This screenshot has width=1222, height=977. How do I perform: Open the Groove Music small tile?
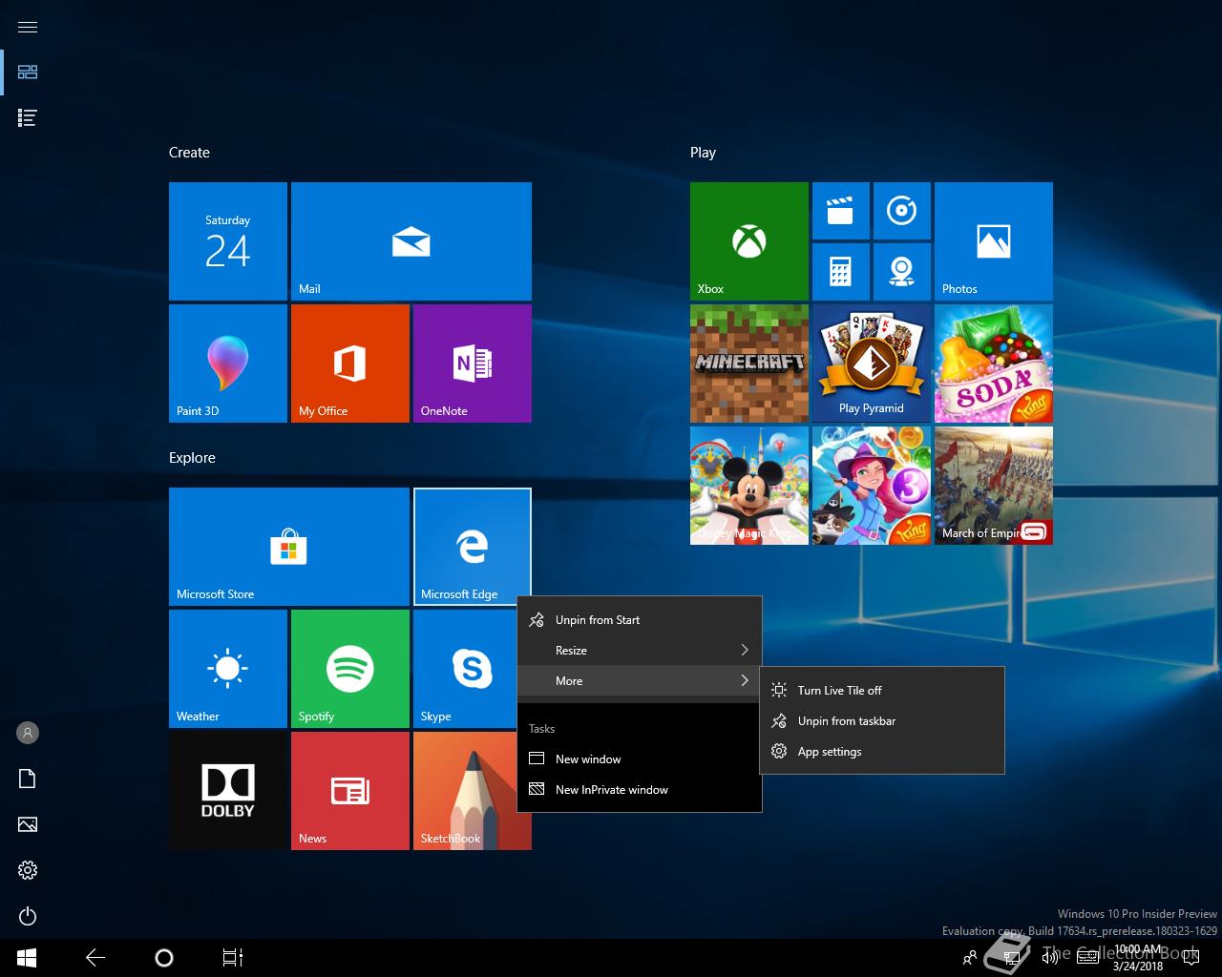coord(902,211)
